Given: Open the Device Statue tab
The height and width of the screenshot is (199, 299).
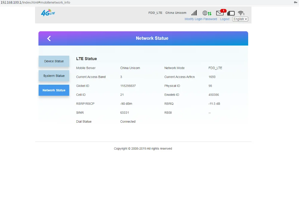Looking at the screenshot, I should pyautogui.click(x=54, y=61).
